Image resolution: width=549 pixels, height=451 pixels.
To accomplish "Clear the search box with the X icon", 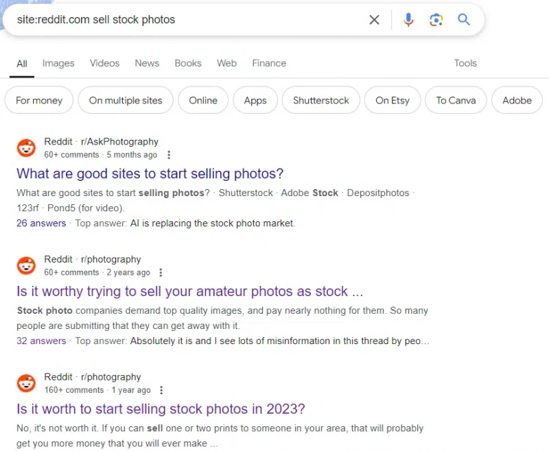I will click(374, 20).
